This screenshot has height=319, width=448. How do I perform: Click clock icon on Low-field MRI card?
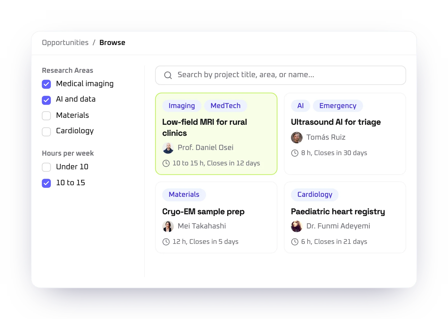[166, 163]
